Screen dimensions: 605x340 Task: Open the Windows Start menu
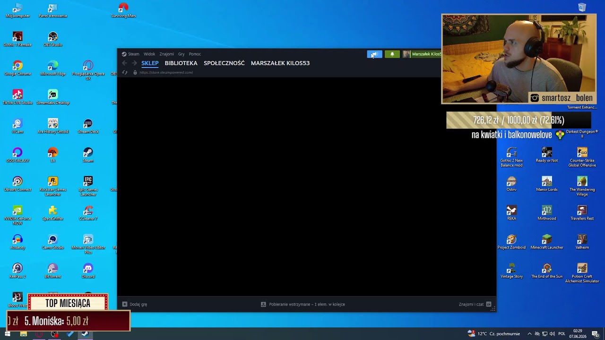8,334
